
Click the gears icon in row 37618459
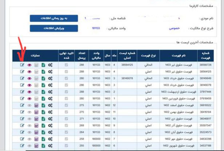(50, 98)
